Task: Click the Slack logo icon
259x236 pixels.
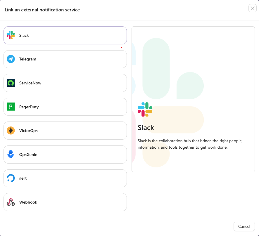Action: [11, 35]
